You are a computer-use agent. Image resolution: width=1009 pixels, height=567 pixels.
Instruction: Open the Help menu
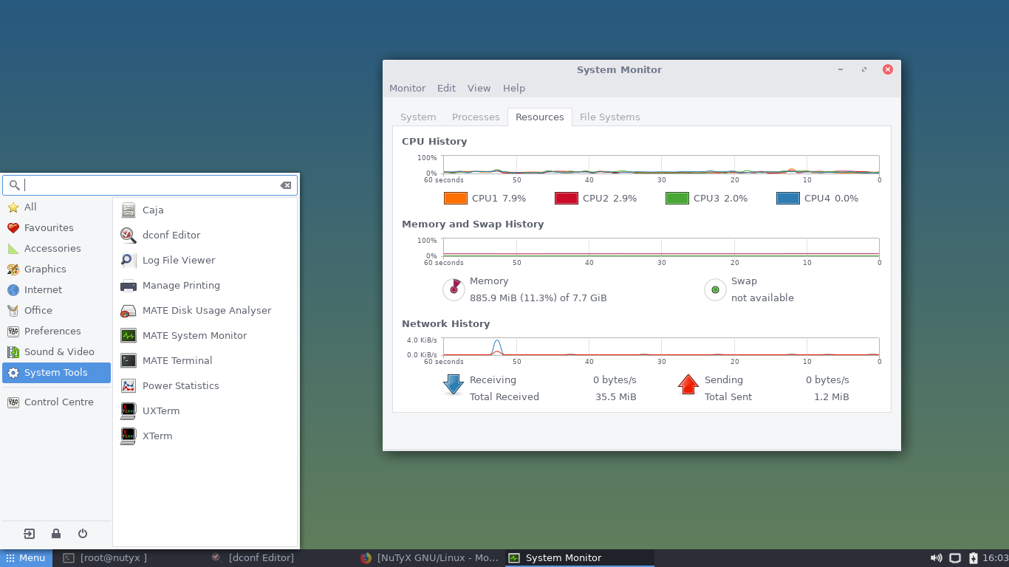(x=514, y=89)
